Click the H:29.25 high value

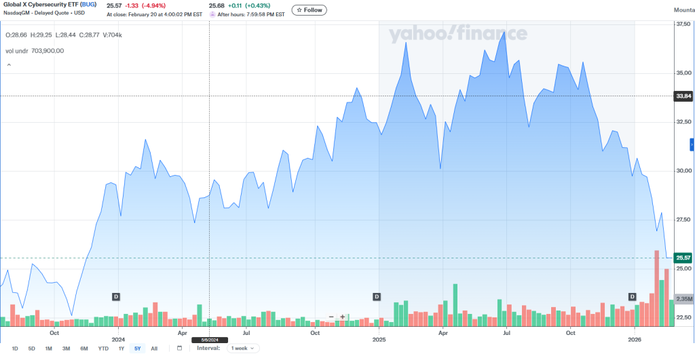(40, 35)
